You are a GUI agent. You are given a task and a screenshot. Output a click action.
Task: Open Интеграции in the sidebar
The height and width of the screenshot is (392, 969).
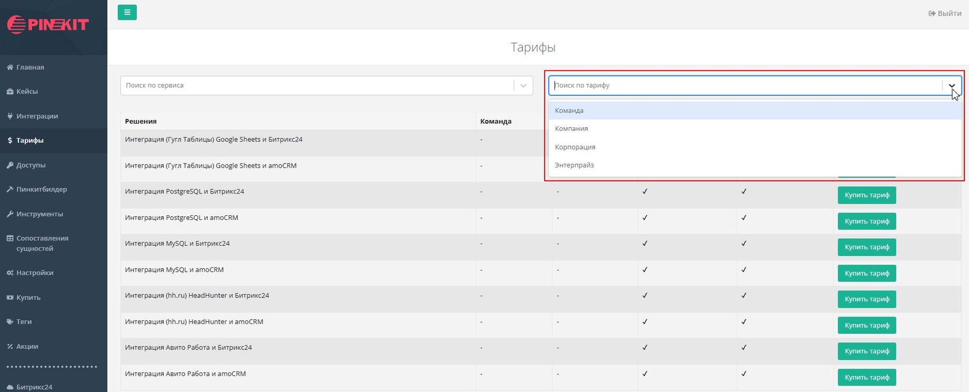[x=54, y=116]
